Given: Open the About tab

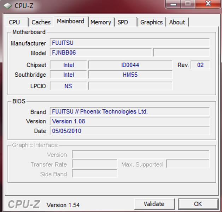Looking at the screenshot, I should click(x=177, y=22).
